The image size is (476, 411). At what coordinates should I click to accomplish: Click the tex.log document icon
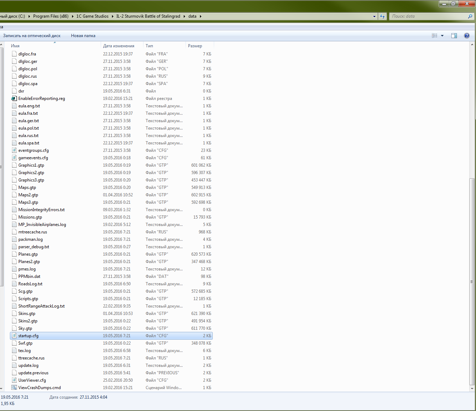(14, 351)
